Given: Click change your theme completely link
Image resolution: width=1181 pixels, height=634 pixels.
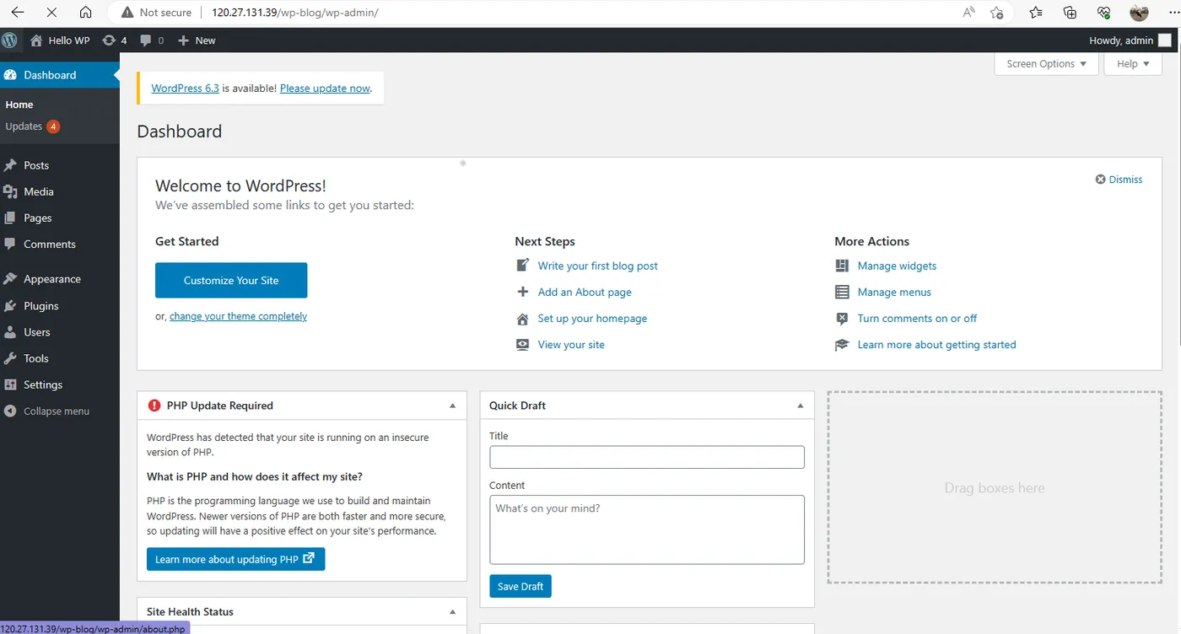Looking at the screenshot, I should [238, 316].
